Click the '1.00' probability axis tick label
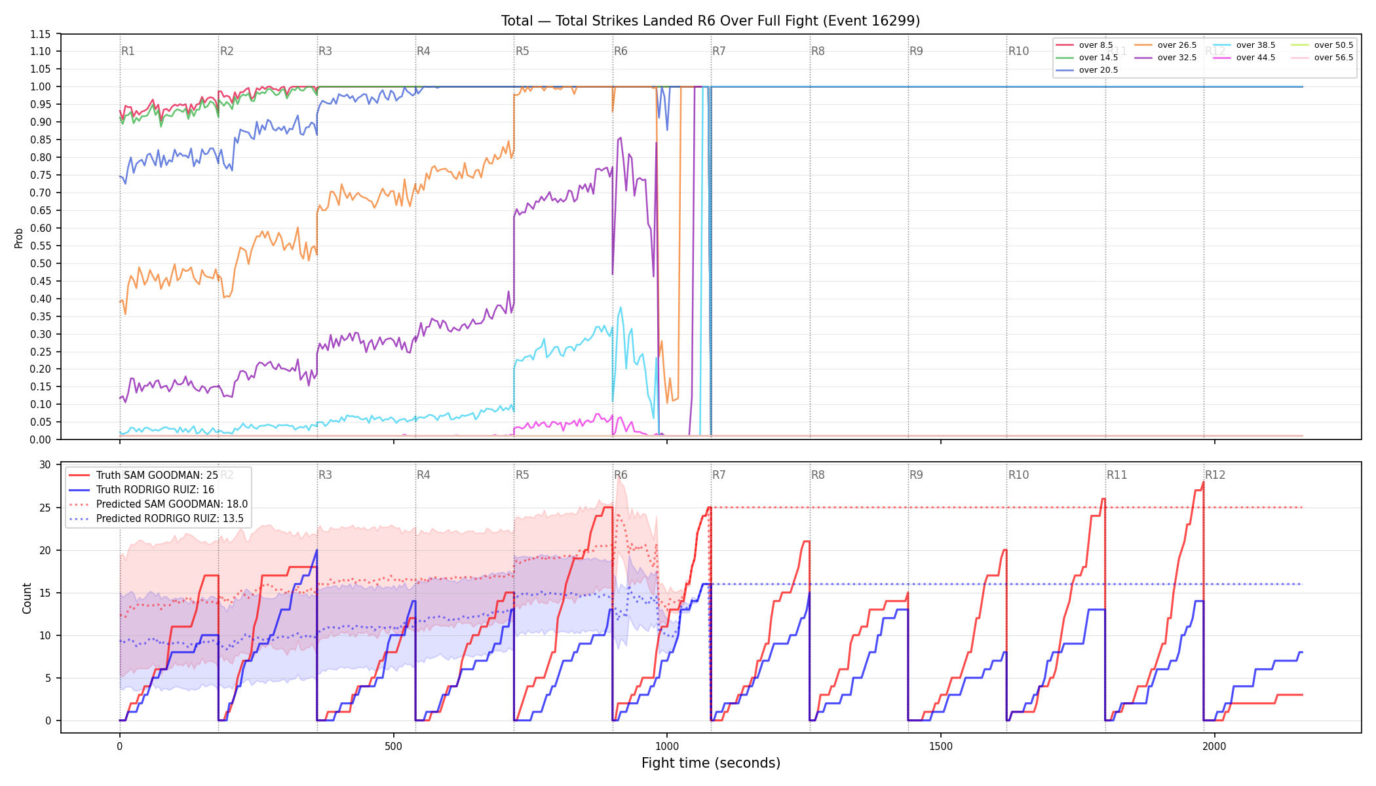Screen dimensions: 1376x786 41,86
